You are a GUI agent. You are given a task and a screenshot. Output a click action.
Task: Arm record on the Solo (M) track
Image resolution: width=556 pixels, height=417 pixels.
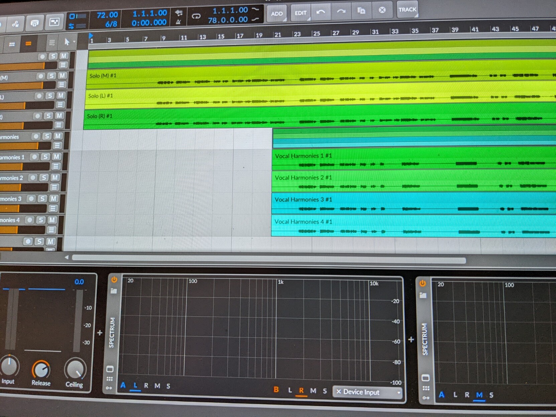[x=41, y=77]
